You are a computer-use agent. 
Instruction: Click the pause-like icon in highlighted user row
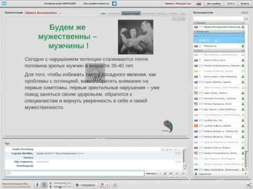pyautogui.click(x=216, y=41)
